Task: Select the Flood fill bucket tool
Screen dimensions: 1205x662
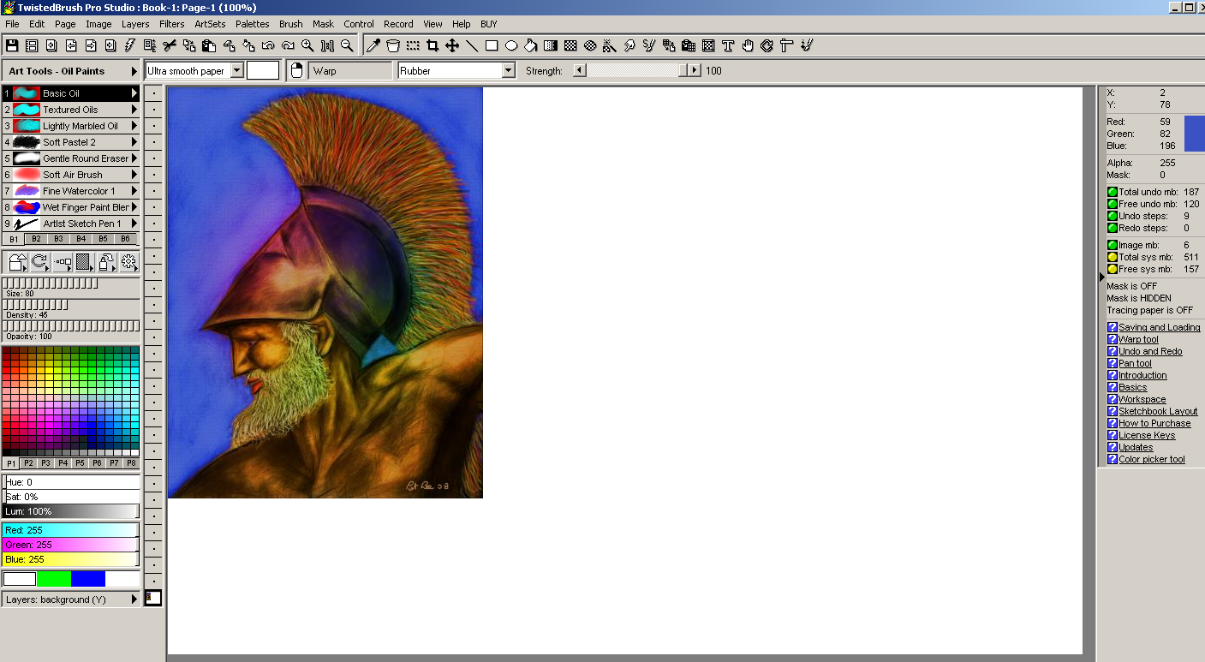Action: coord(531,45)
